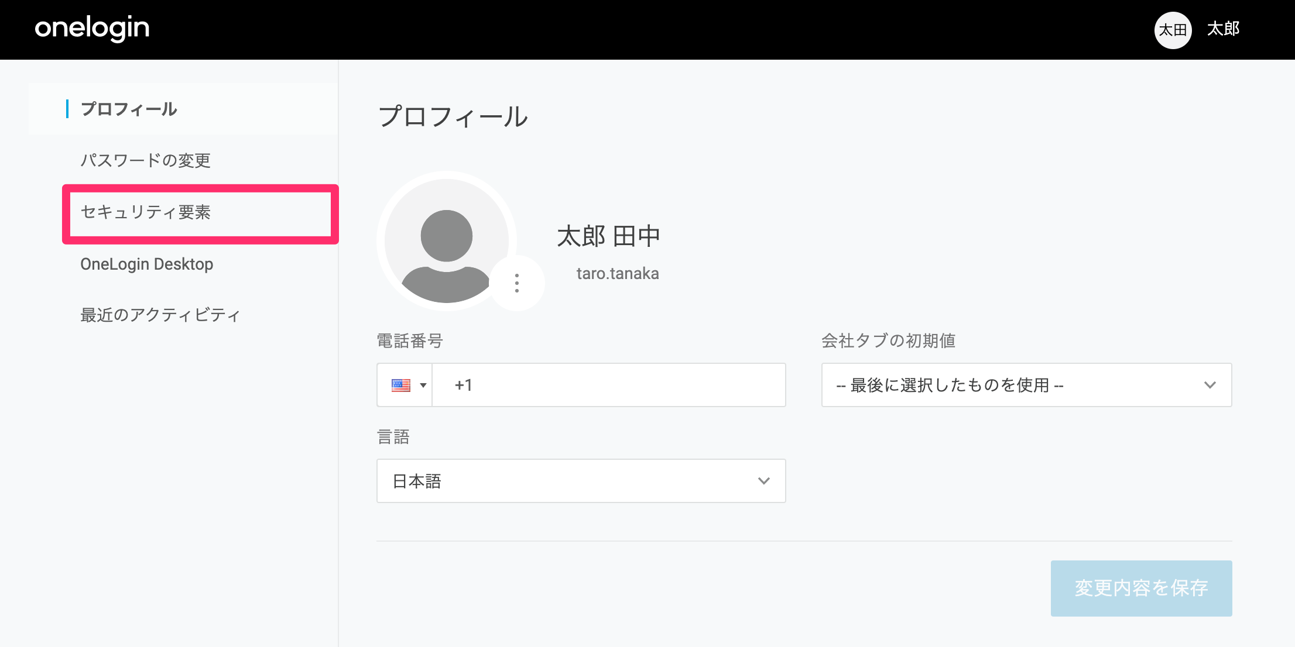Image resolution: width=1295 pixels, height=647 pixels.
Task: Click the 会社タブの初期値 field label
Action: pos(889,340)
